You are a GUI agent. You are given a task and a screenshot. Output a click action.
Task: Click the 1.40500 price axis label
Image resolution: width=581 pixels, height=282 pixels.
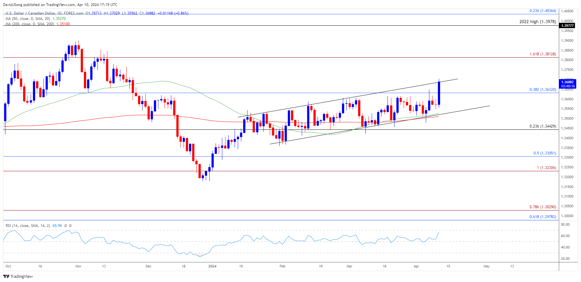(x=567, y=11)
